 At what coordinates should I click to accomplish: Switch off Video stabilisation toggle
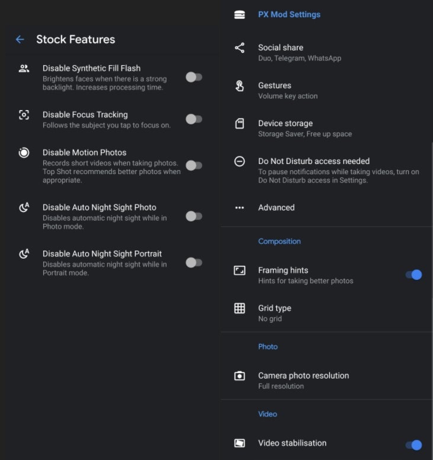(x=413, y=445)
